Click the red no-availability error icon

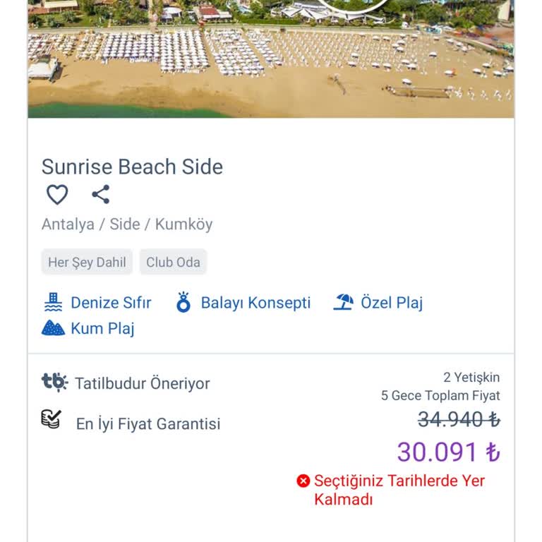(303, 481)
